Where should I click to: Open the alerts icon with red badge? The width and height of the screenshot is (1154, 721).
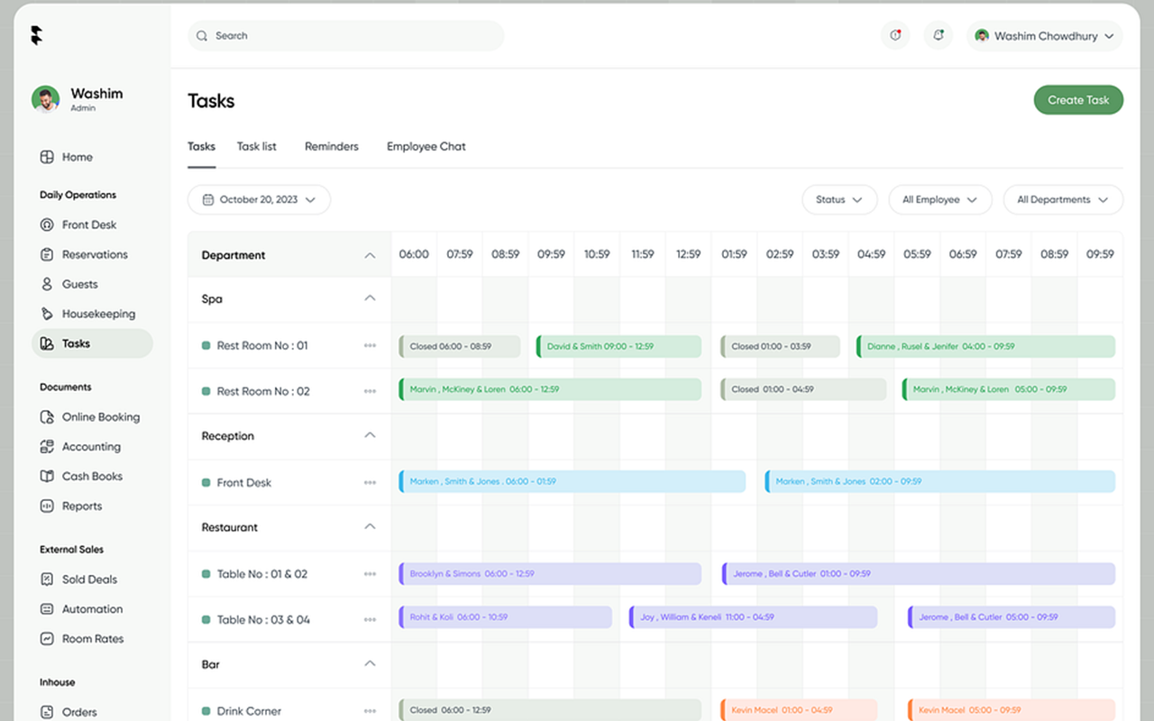pos(895,35)
